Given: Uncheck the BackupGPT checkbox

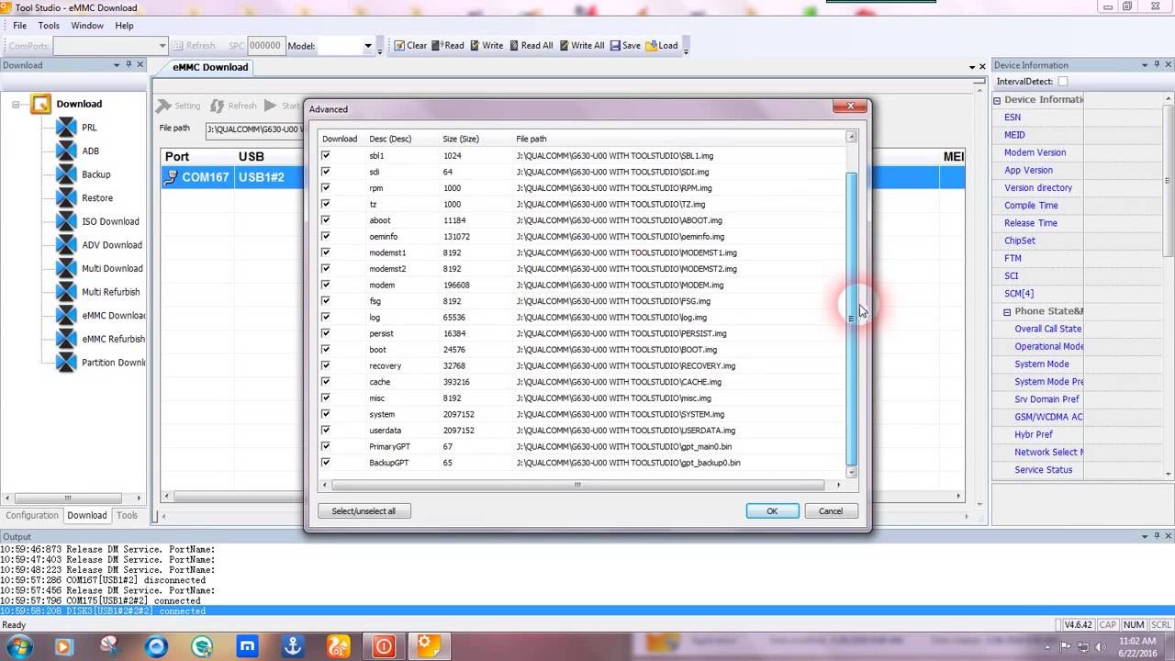Looking at the screenshot, I should 326,463.
